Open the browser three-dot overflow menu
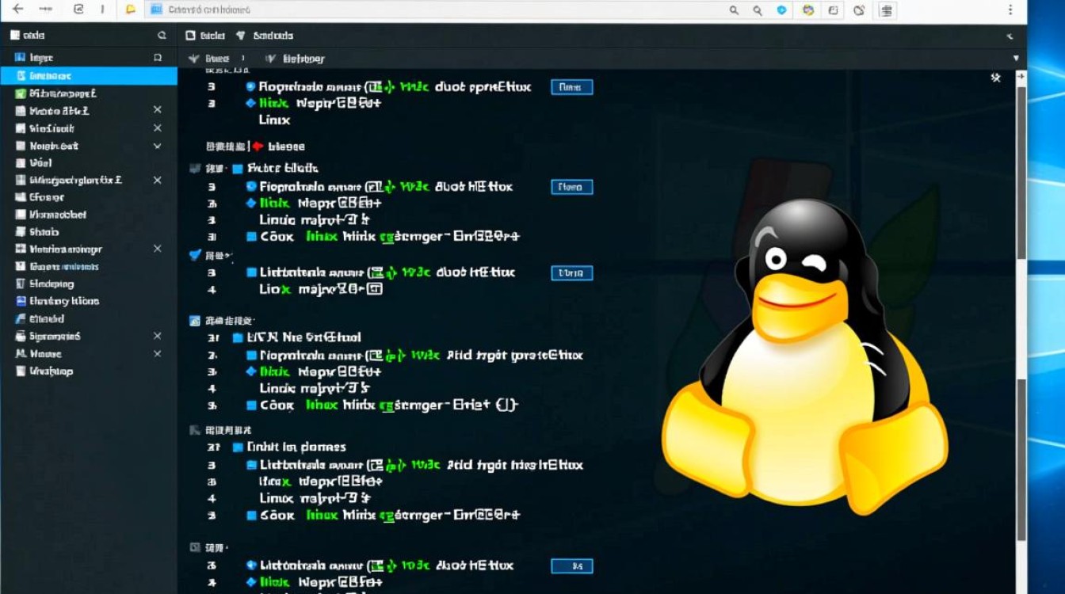 coord(1010,10)
